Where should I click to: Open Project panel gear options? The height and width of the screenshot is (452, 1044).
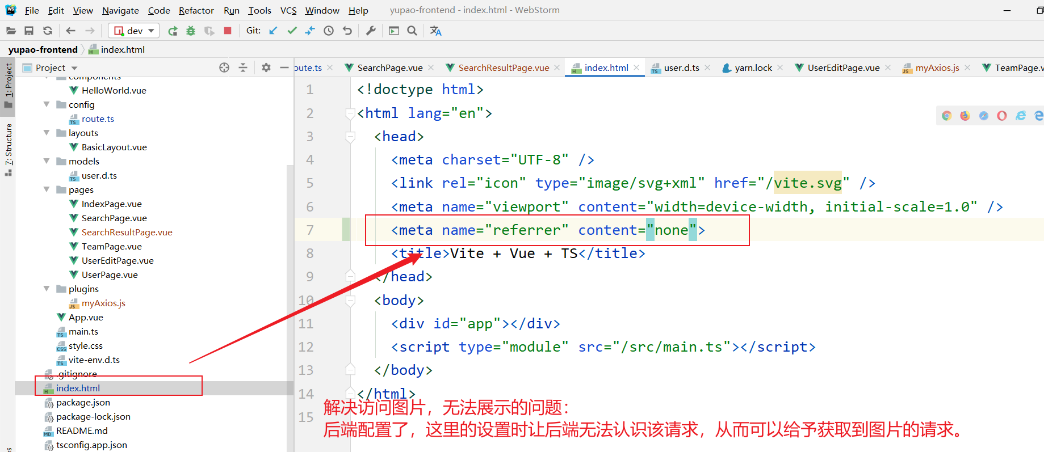[266, 67]
